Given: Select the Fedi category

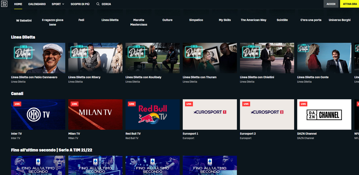Looking at the screenshot, I should click(81, 20).
